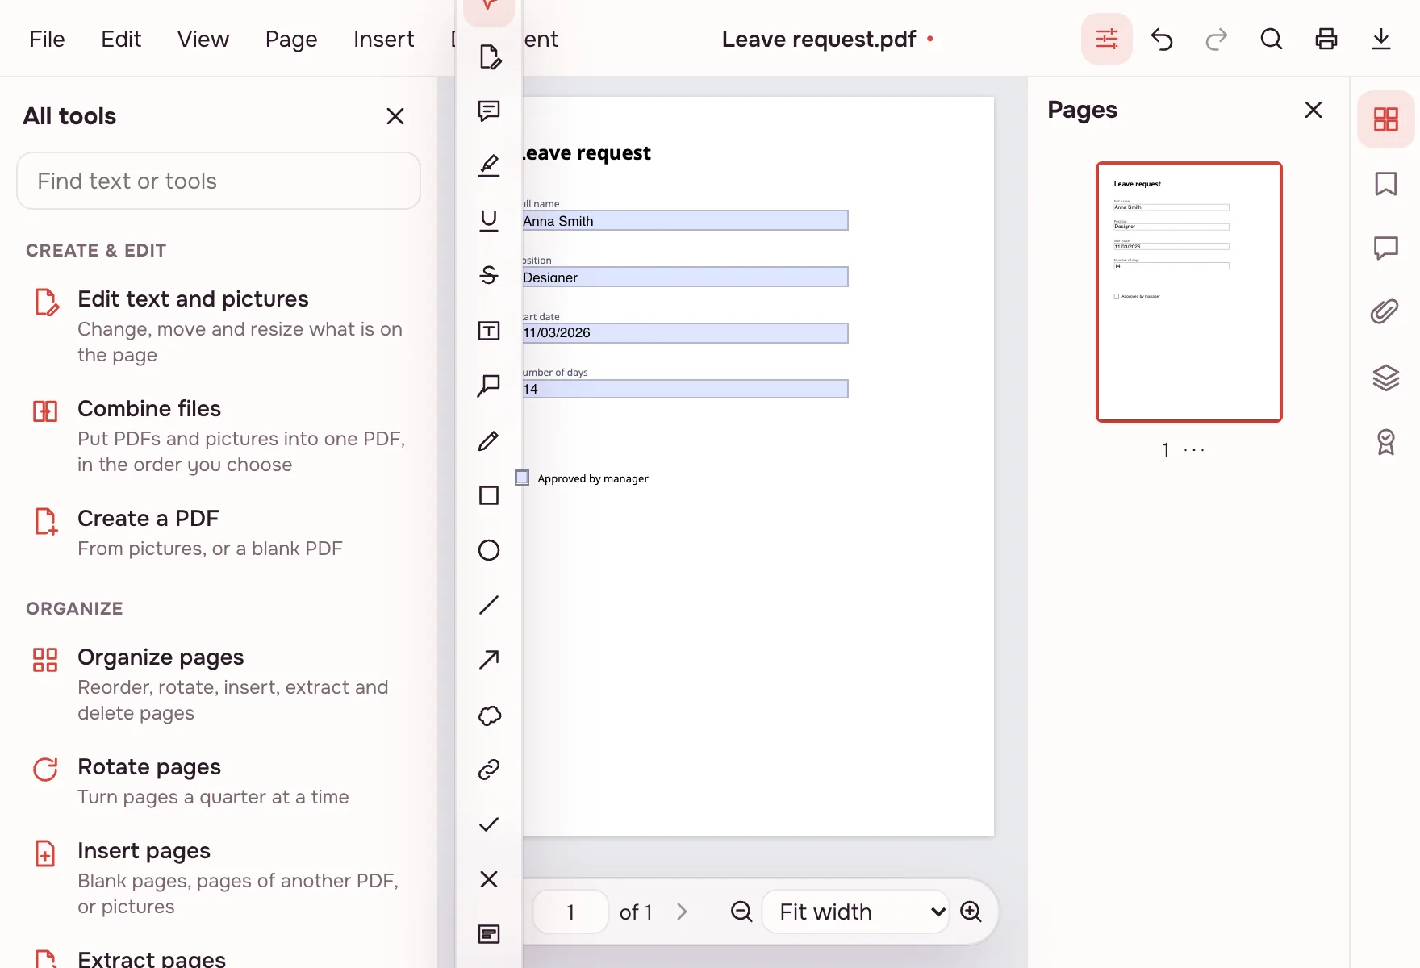Select the arrow tool
Image resolution: width=1420 pixels, height=968 pixels.
[489, 660]
